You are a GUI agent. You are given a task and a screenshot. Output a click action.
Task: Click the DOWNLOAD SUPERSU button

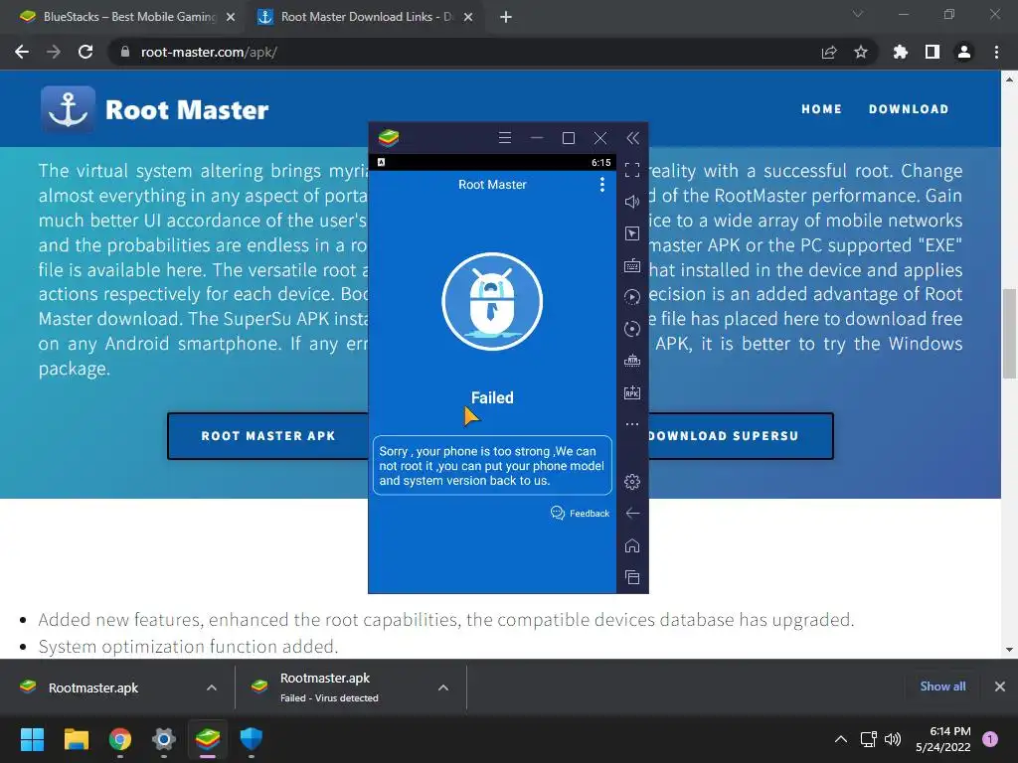point(741,436)
